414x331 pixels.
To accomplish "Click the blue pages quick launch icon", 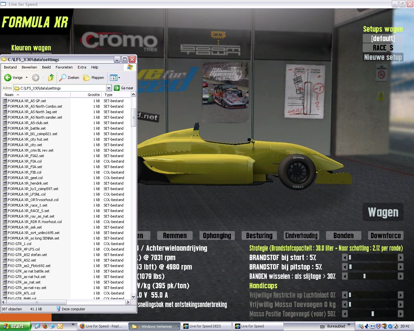I will [53, 326].
